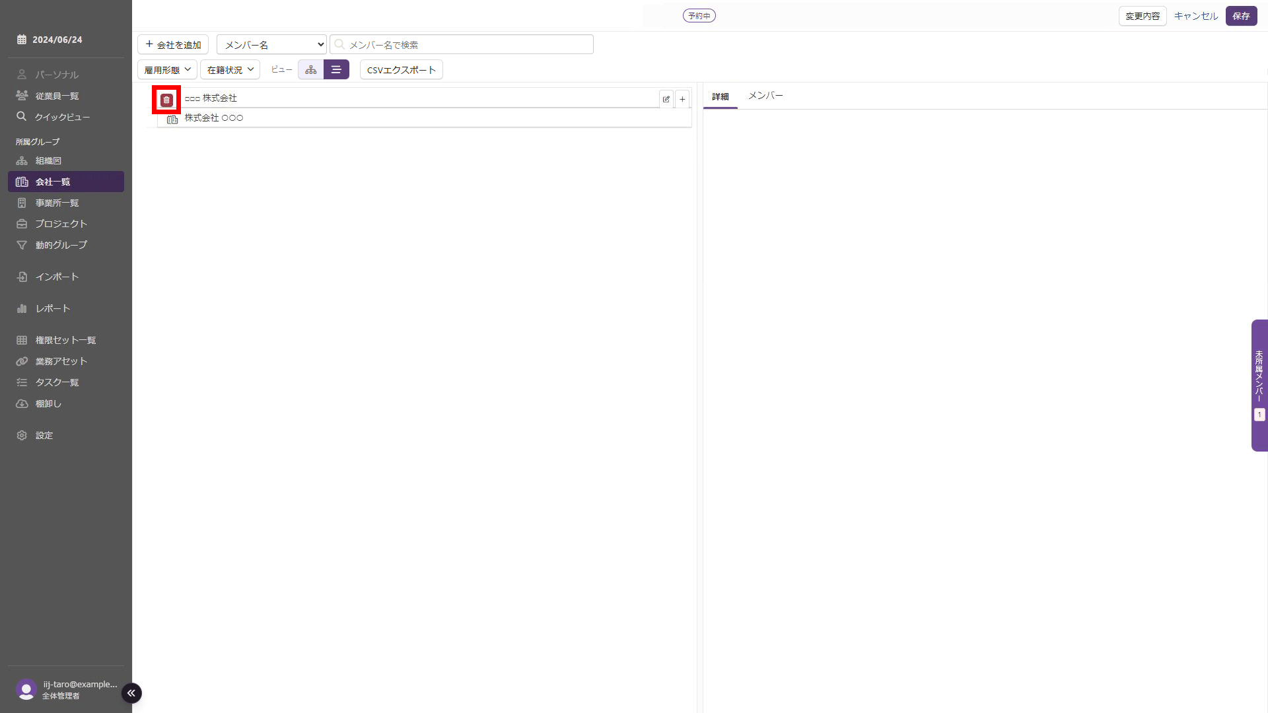This screenshot has height=713, width=1268.
Task: Click the company icon beside 株式会社 ○○○
Action: (x=172, y=119)
